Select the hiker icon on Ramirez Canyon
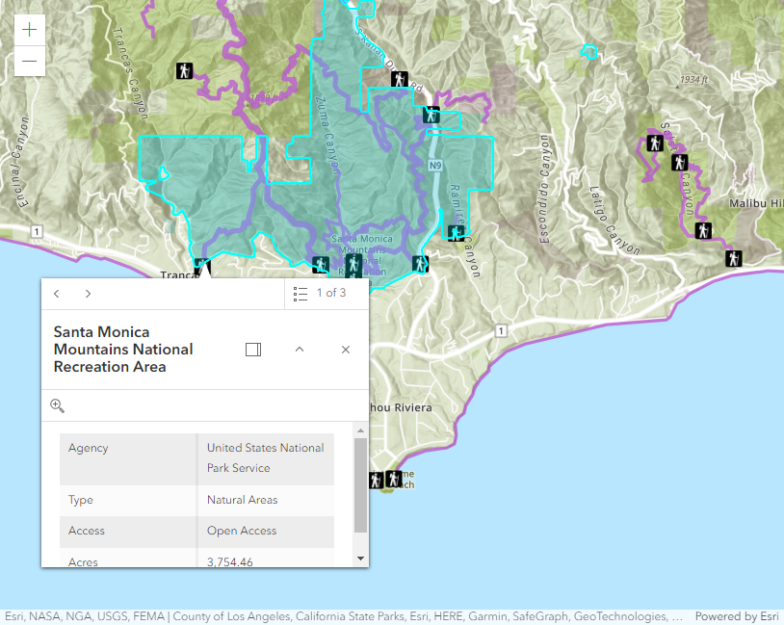Image resolution: width=784 pixels, height=625 pixels. coord(454,232)
